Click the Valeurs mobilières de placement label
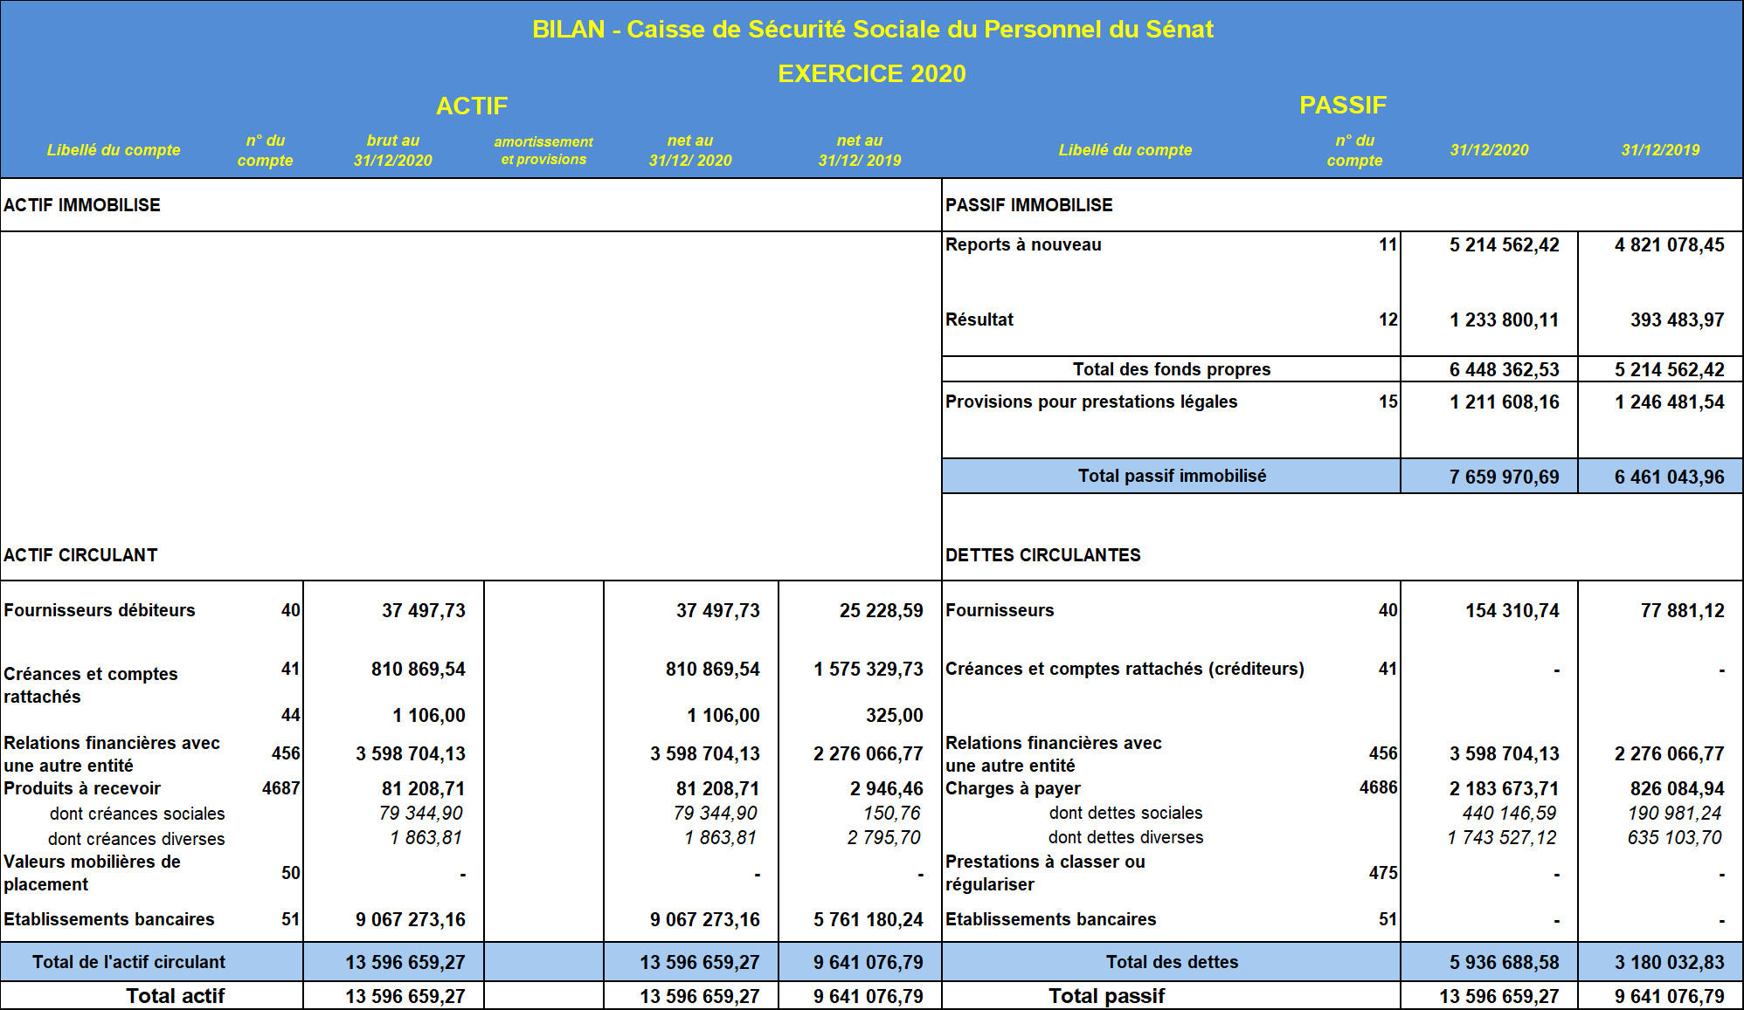Screen dimensions: 1744x1010 (x=92, y=873)
